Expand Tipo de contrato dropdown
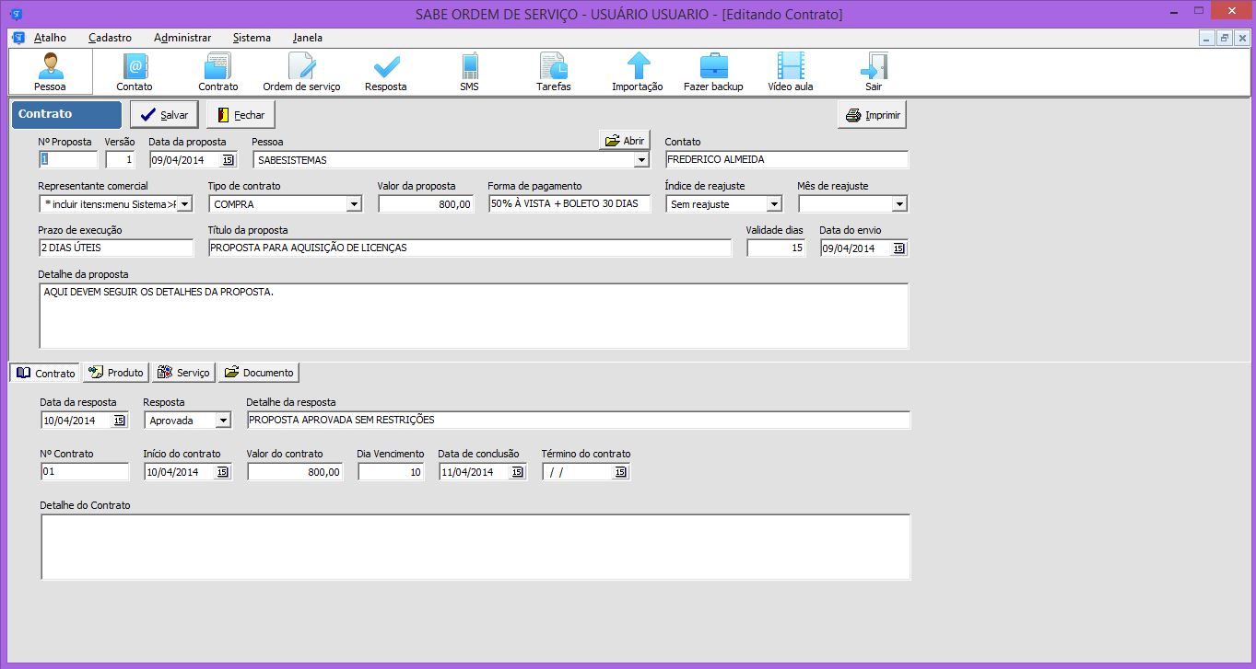Screen dimensions: 1256x669 pyautogui.click(x=354, y=204)
